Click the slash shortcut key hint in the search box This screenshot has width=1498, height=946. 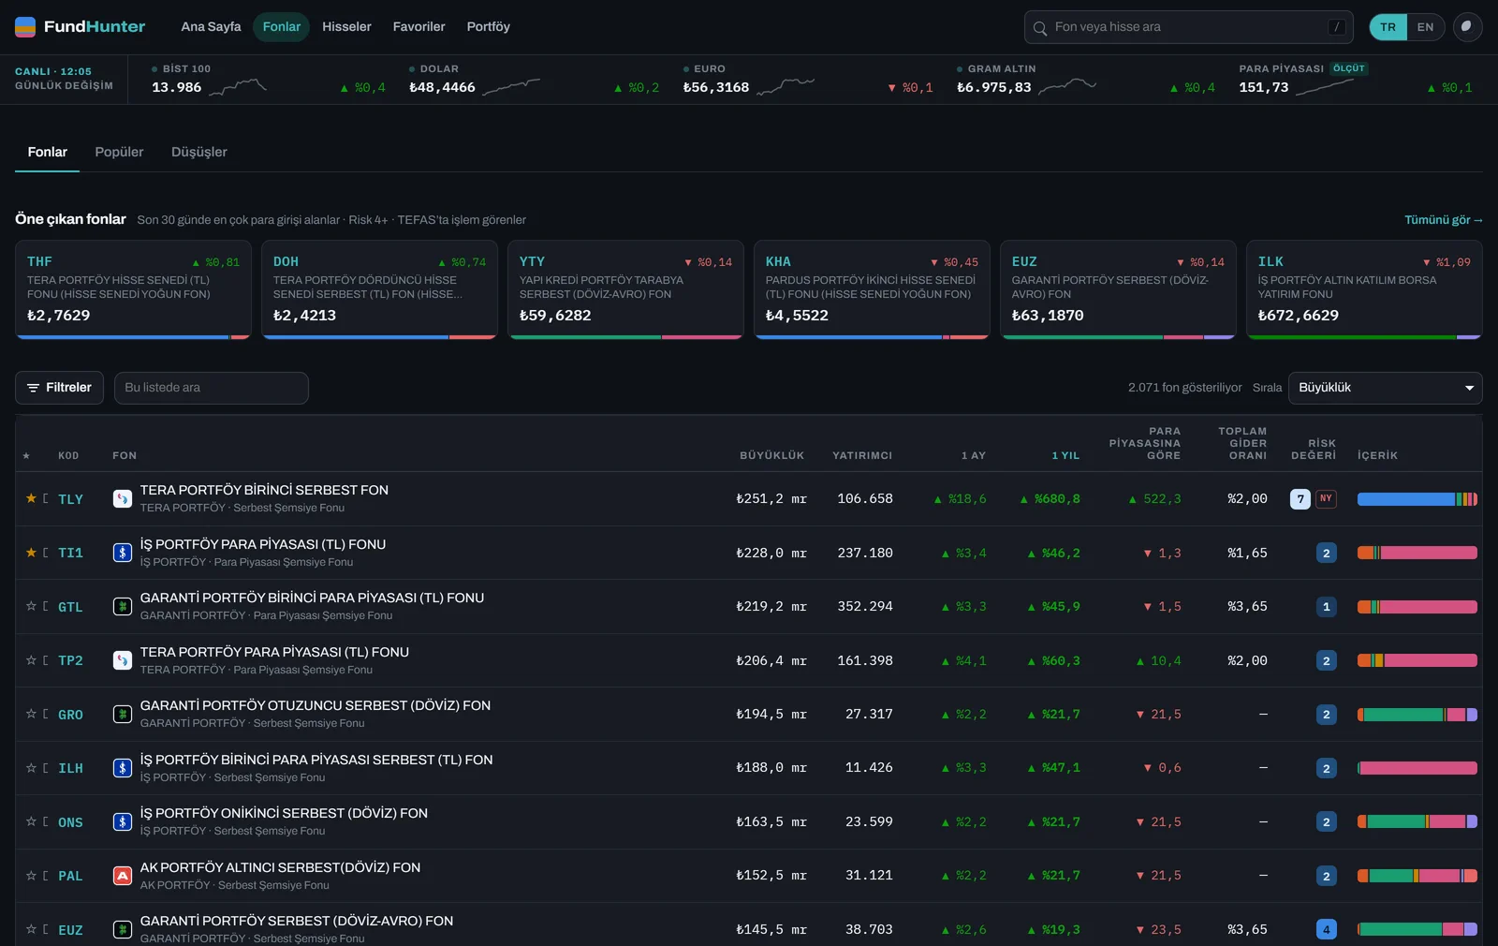point(1337,27)
